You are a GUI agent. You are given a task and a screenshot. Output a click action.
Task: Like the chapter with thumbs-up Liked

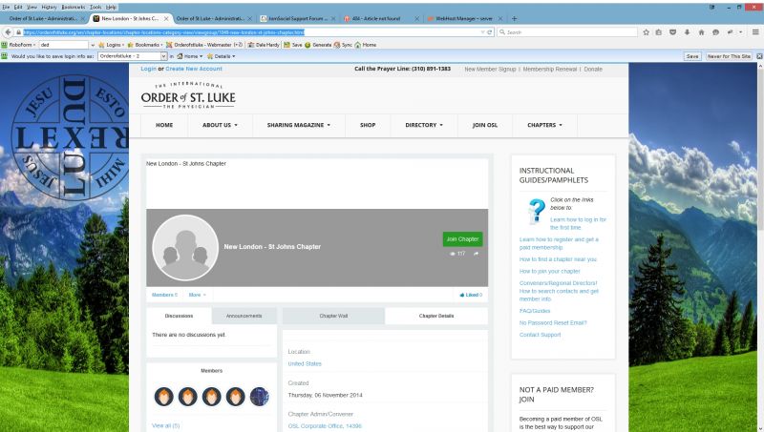coord(471,295)
